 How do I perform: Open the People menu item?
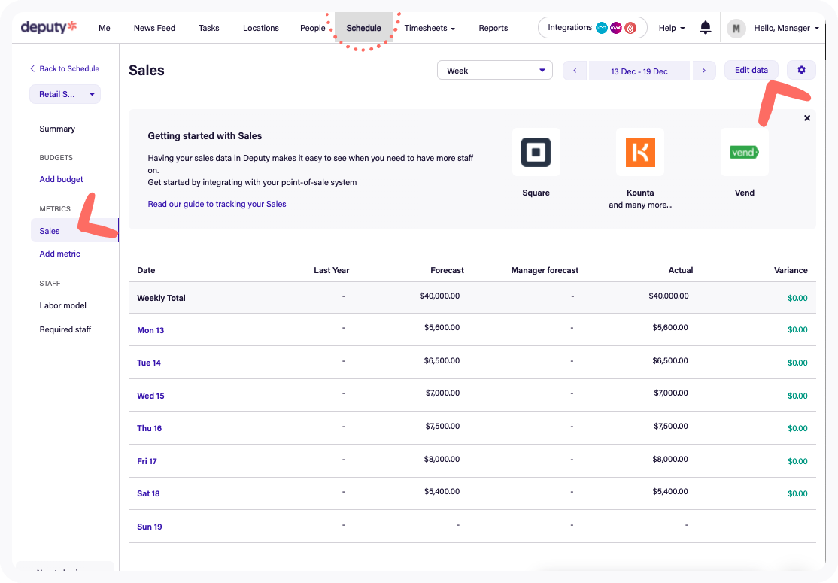(x=312, y=29)
